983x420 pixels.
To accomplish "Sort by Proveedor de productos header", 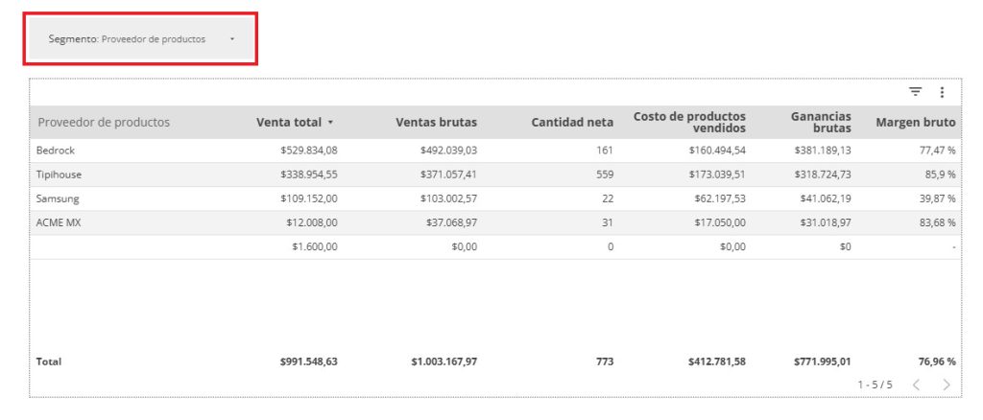I will 104,122.
